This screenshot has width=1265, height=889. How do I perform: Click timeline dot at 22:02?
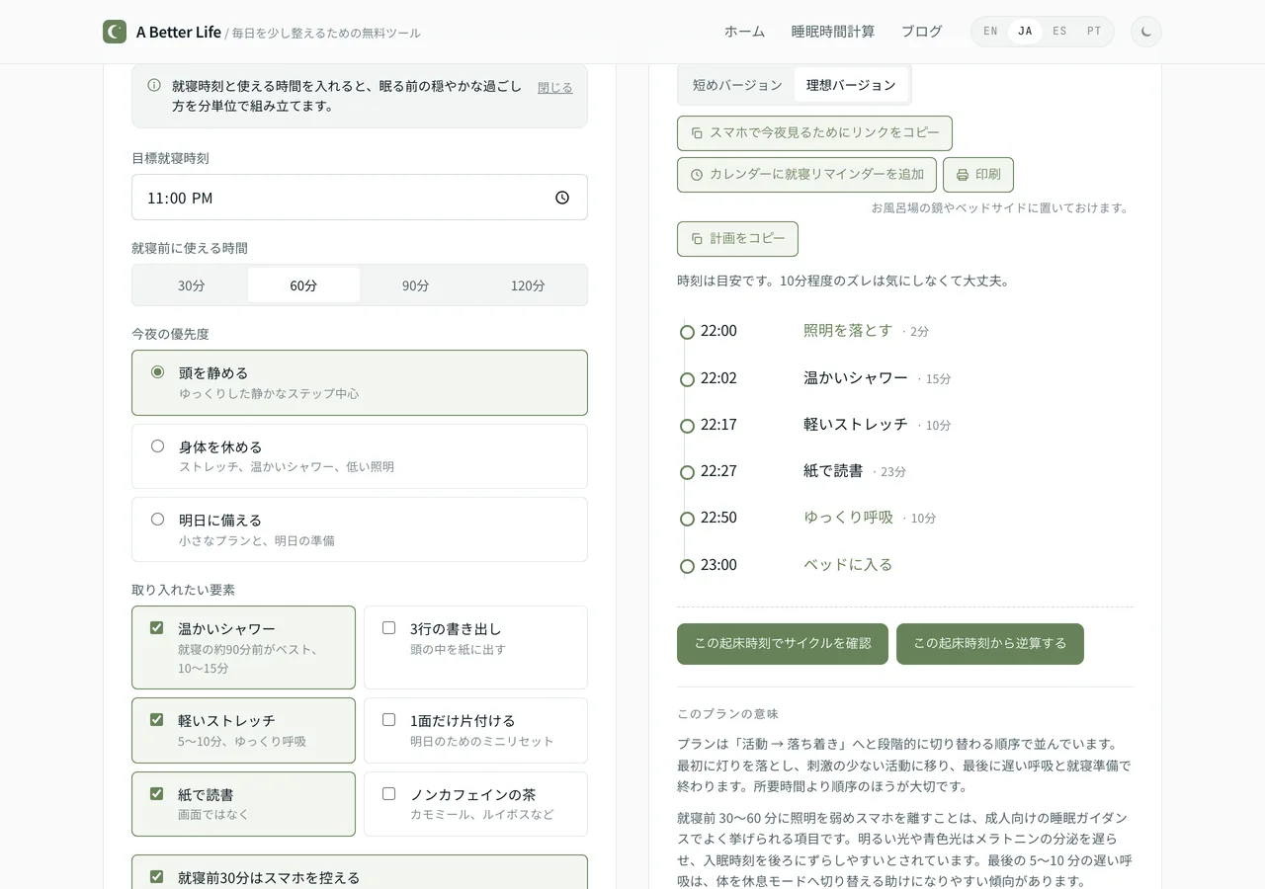coord(687,379)
